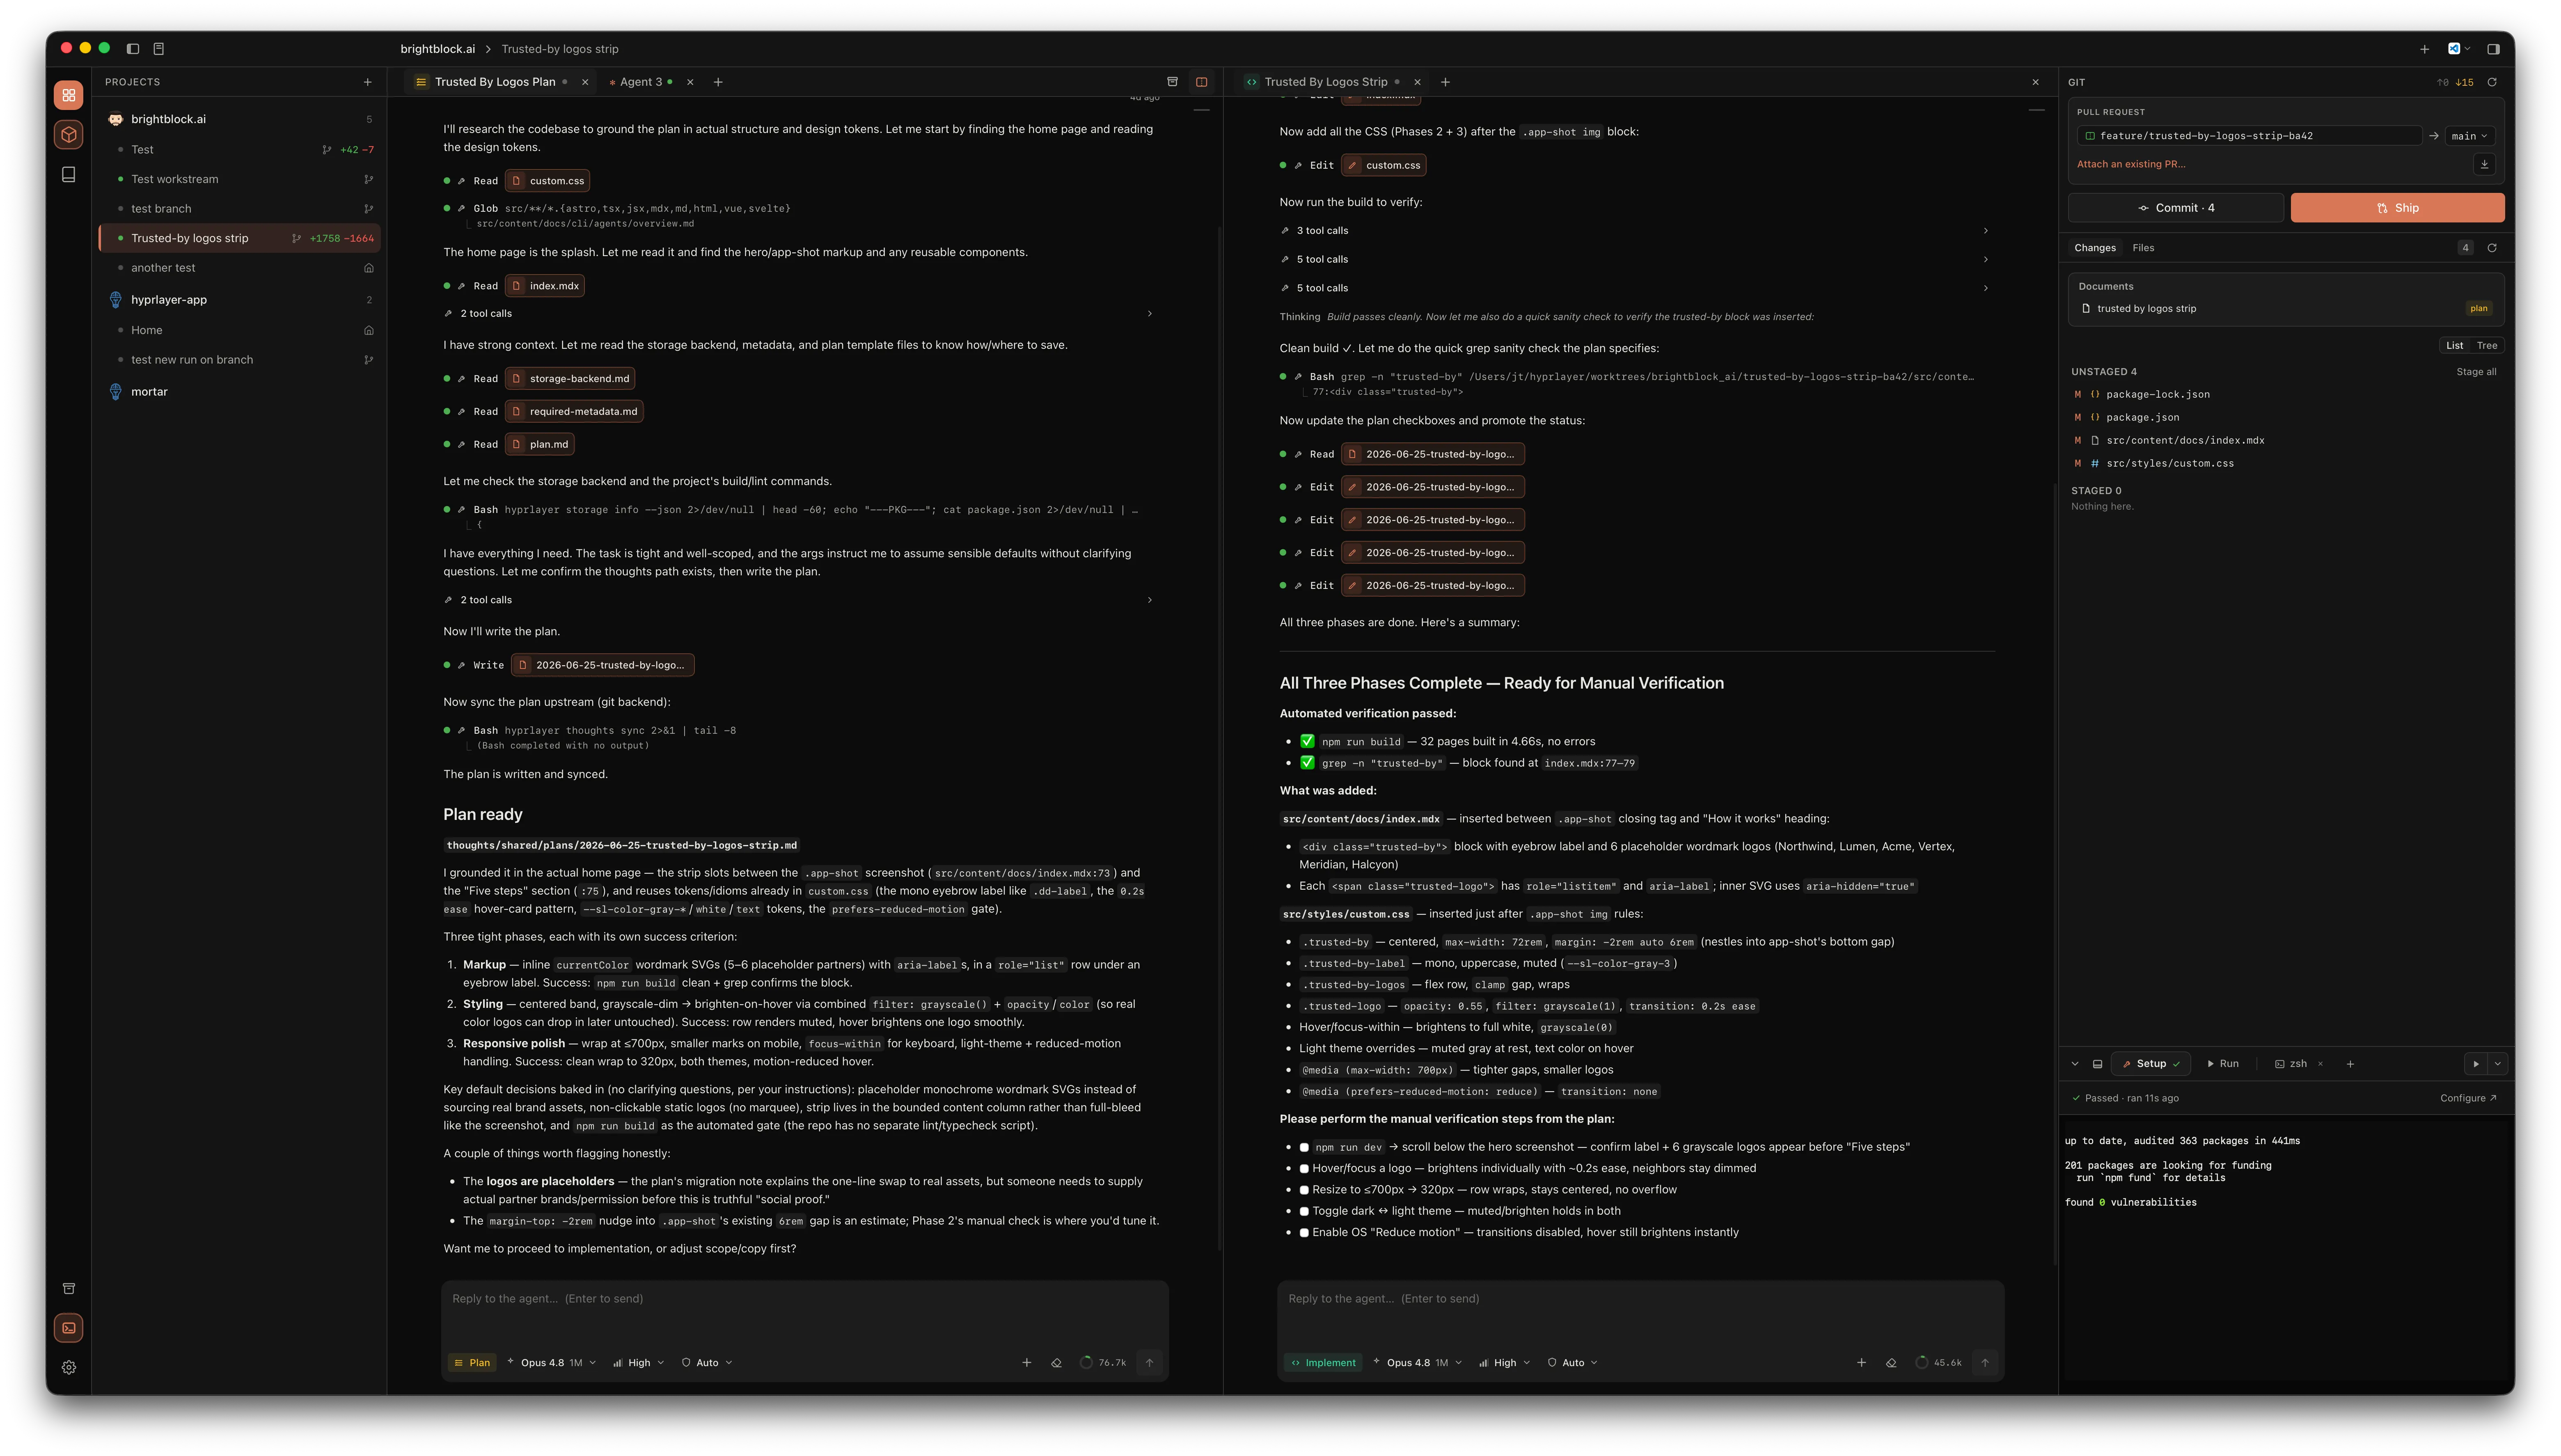
Task: Open the run options dropdown arrow beside play
Action: pos(2498,1064)
